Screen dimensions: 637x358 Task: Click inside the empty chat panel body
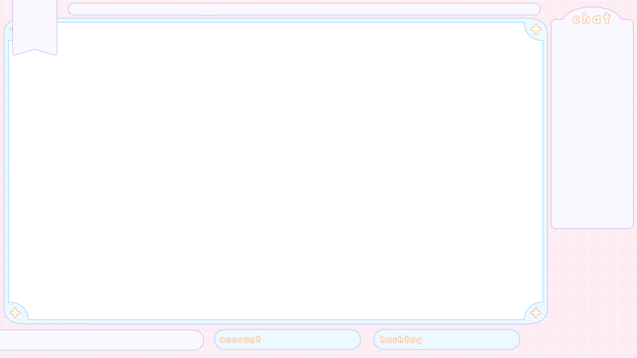592,126
